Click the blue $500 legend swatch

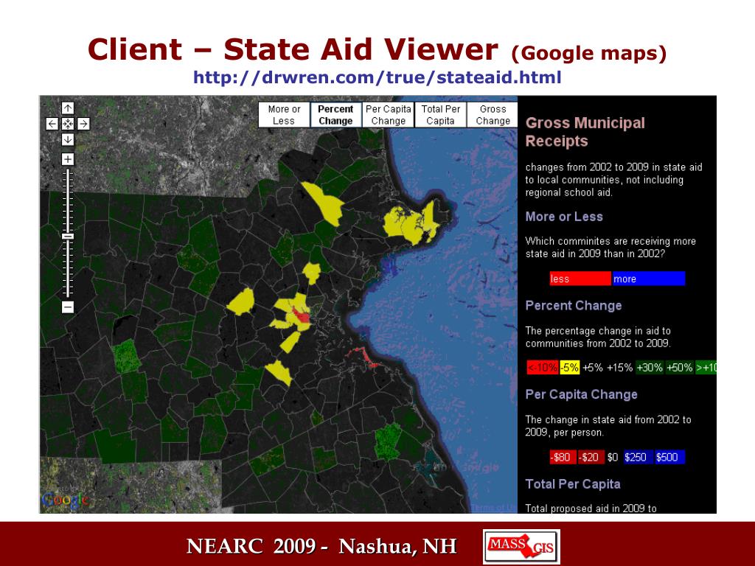[669, 457]
